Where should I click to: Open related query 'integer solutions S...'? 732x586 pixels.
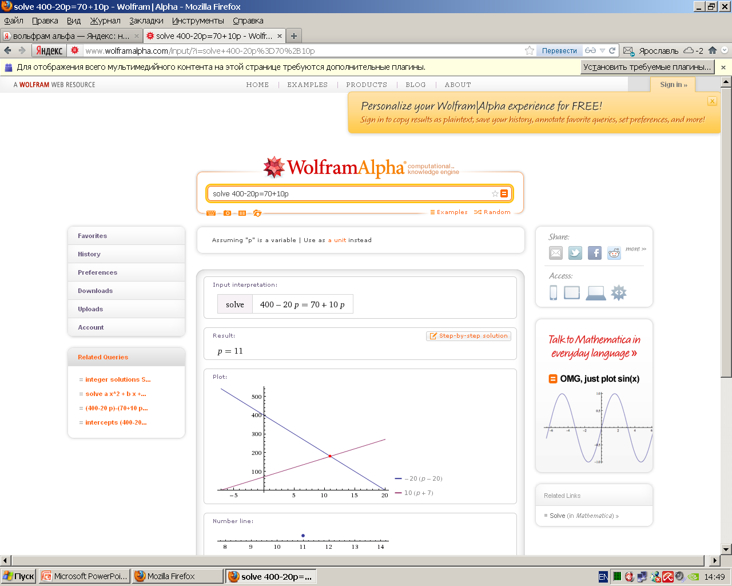(118, 379)
